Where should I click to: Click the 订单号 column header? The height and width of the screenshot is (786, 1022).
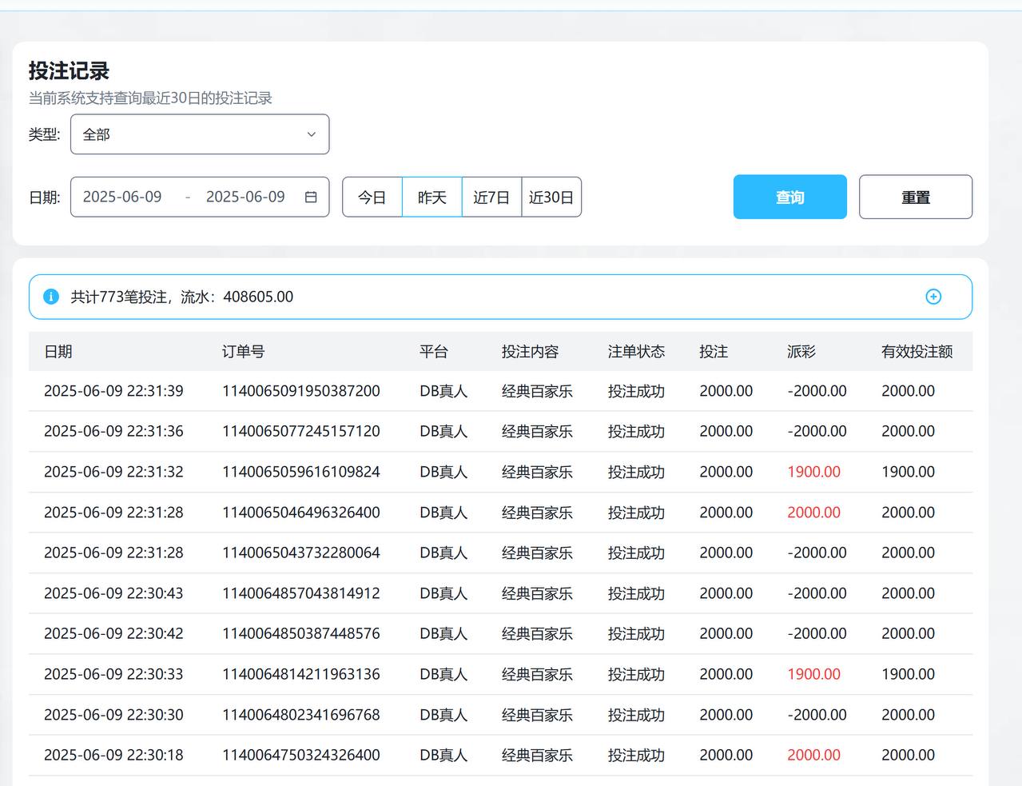click(x=243, y=352)
